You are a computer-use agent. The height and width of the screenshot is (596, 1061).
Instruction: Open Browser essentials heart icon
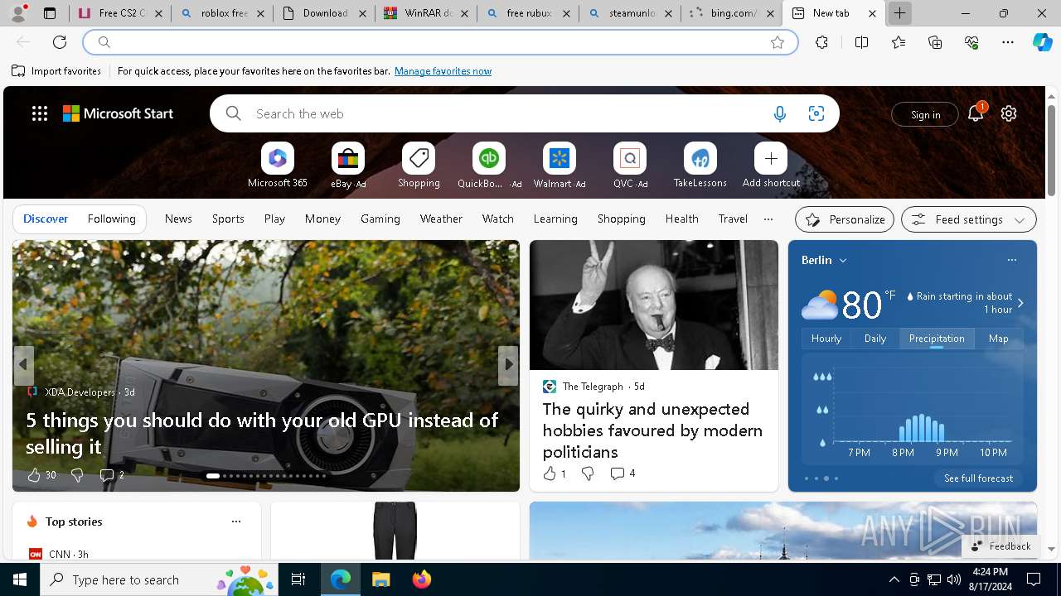pyautogui.click(x=971, y=42)
